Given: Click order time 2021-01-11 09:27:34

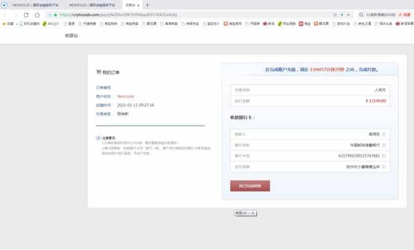Looking at the screenshot, I should pos(135,105).
